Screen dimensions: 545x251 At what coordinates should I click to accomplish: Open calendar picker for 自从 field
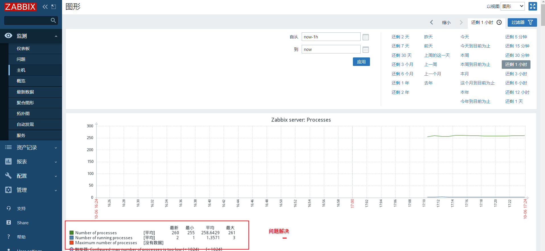click(366, 37)
